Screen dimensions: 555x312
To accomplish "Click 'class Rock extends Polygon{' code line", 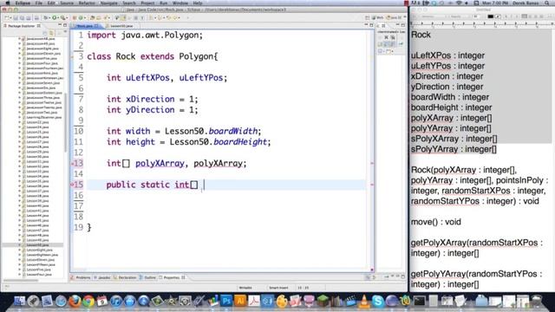I will click(x=153, y=56).
